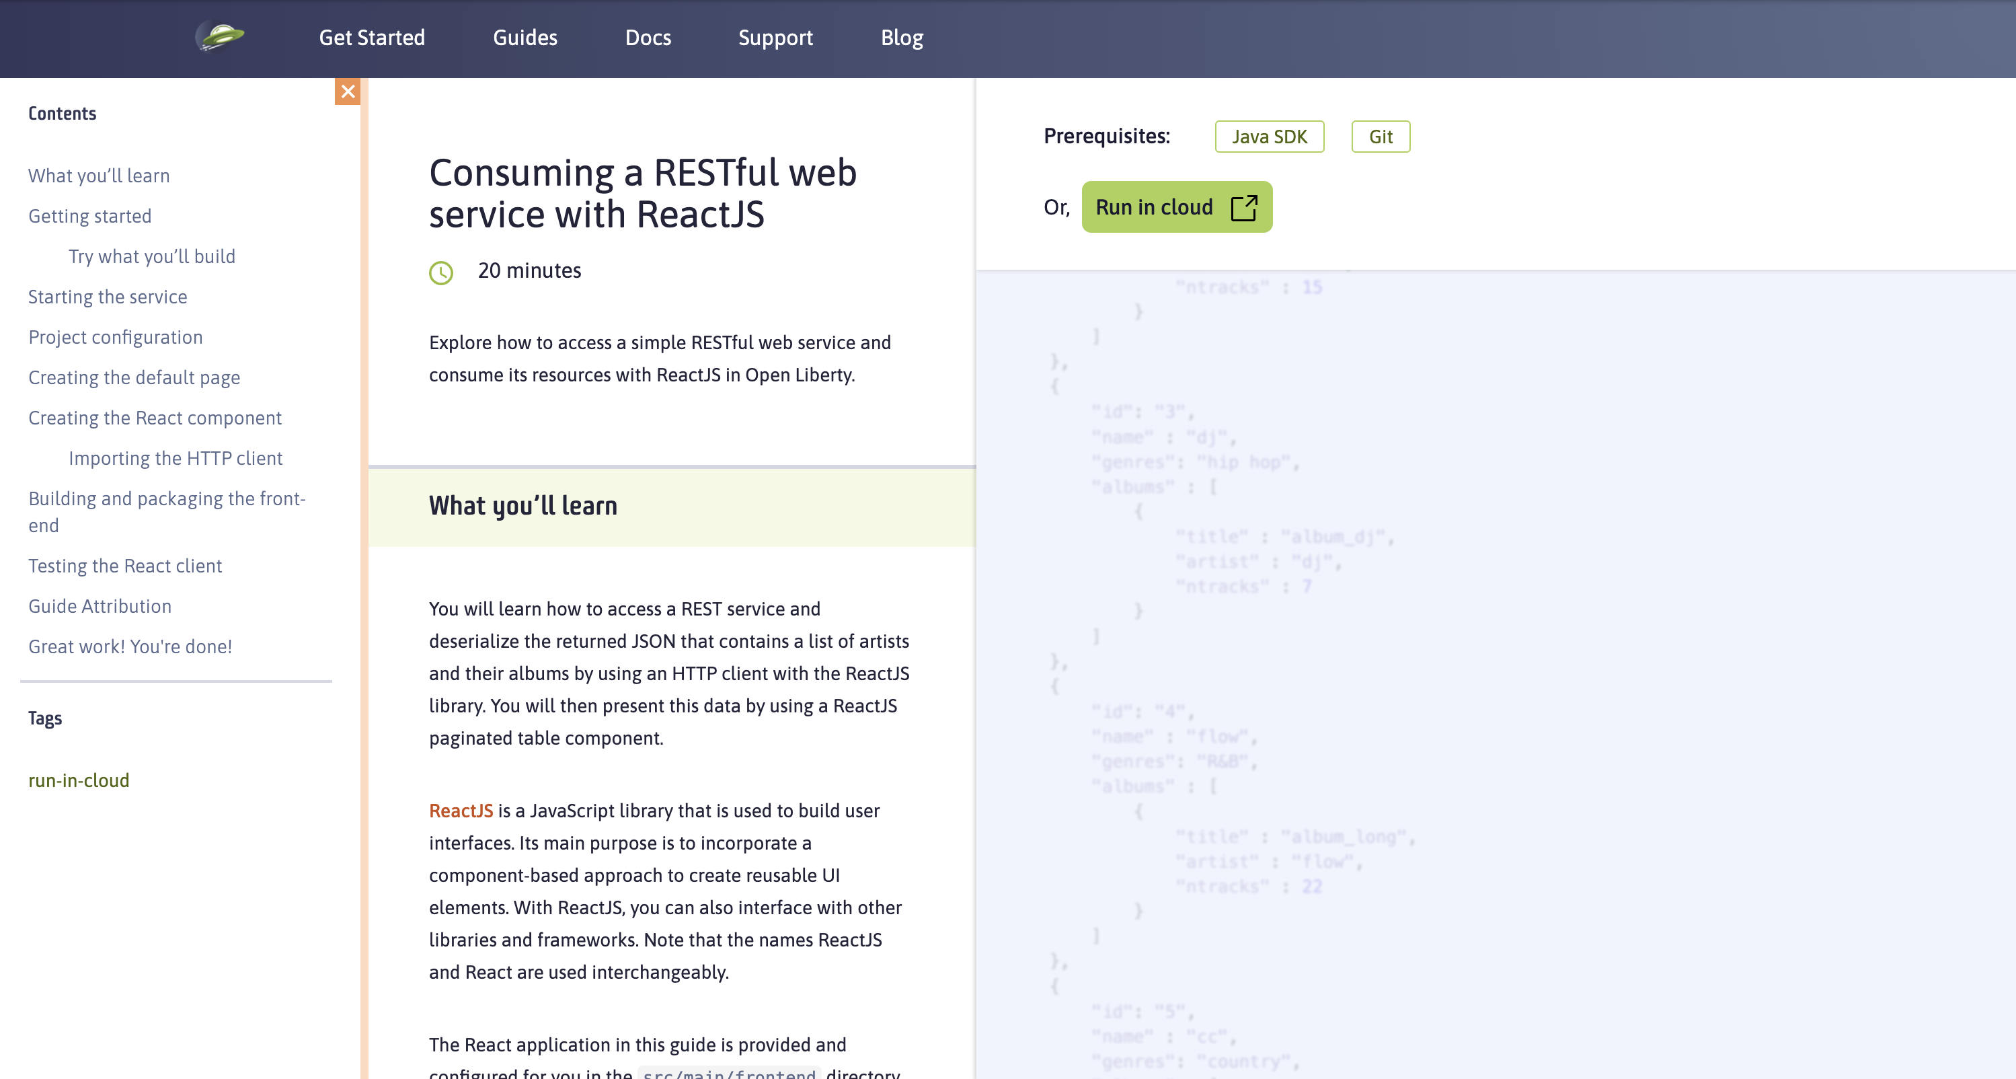Click the clock icon beside 20 minutes
2016x1079 pixels.
[x=440, y=273]
